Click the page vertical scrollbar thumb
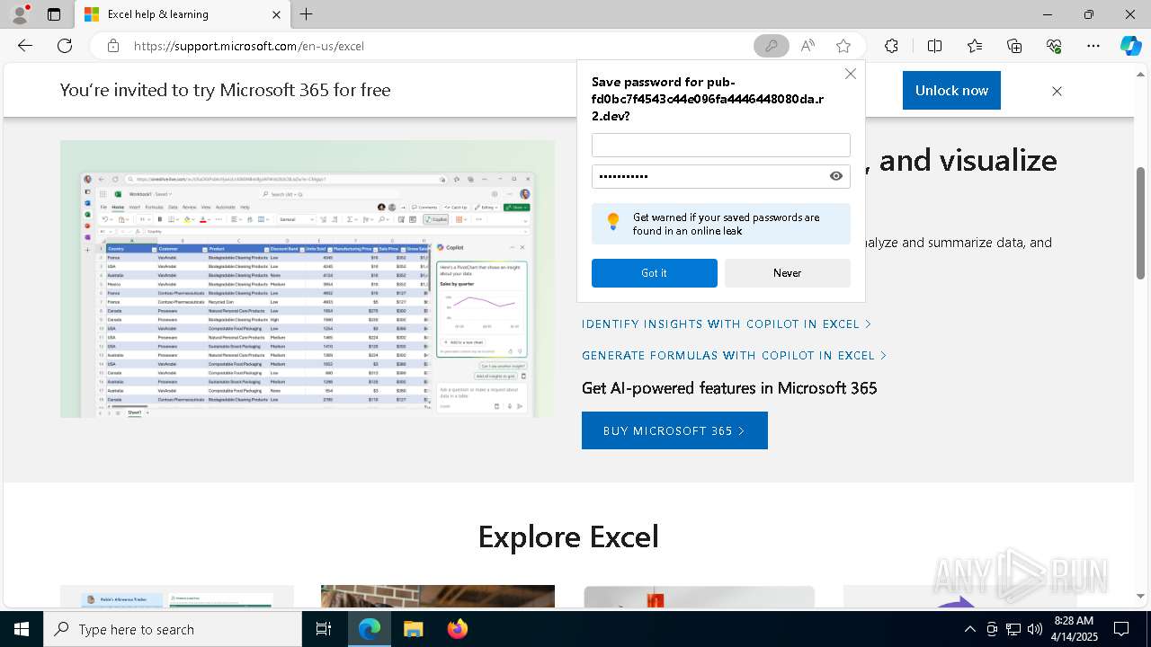Screen dimensions: 1151x647 [1140, 222]
